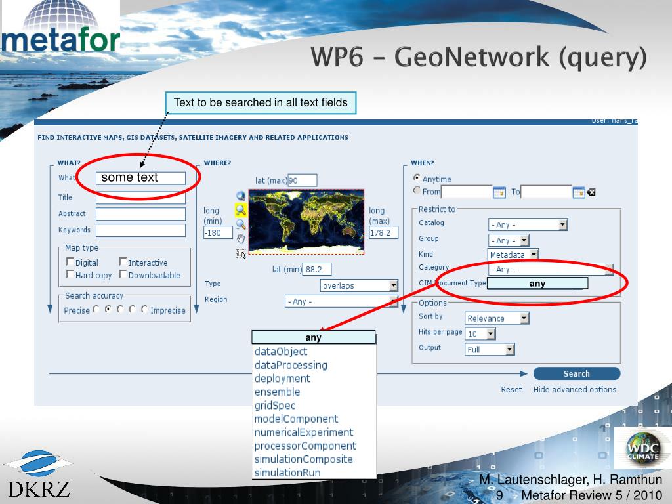The image size is (672, 504).
Task: Clear the date range with X icon
Action: 591,192
